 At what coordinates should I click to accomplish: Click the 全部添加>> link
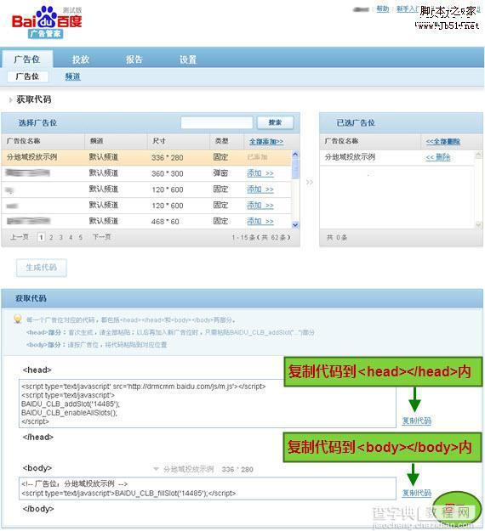tap(266, 142)
